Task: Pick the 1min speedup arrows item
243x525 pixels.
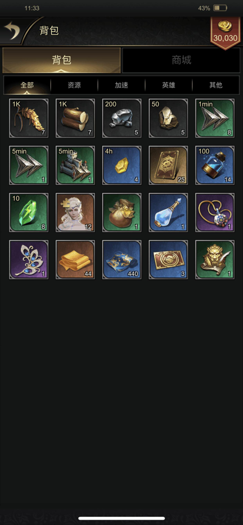Action: [215, 118]
